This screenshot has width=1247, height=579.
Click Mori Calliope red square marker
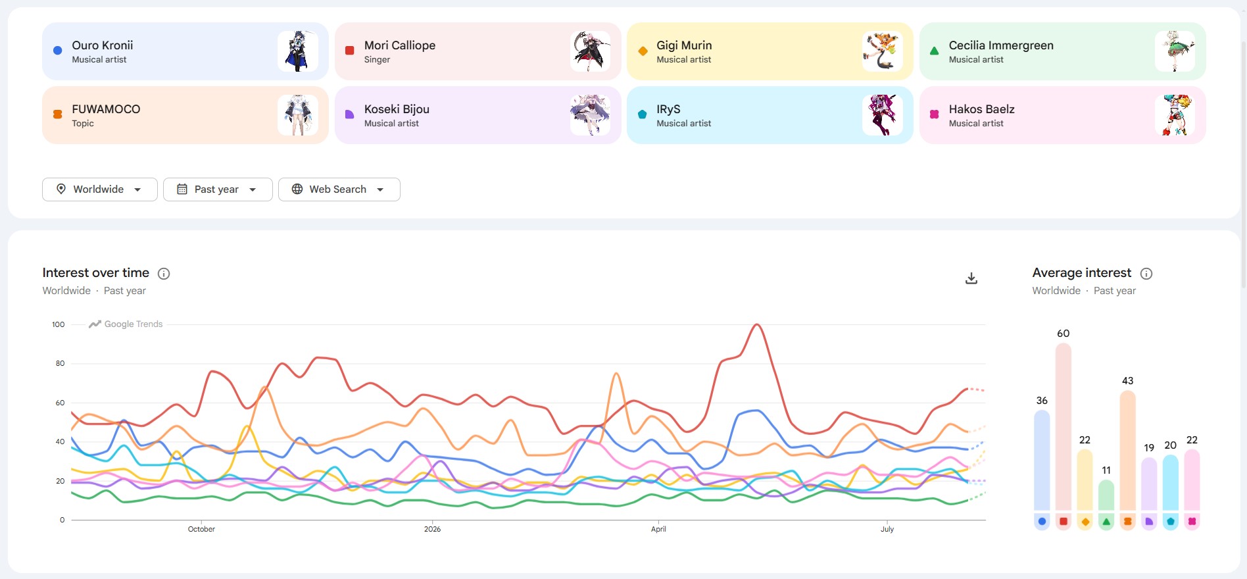pyautogui.click(x=350, y=51)
